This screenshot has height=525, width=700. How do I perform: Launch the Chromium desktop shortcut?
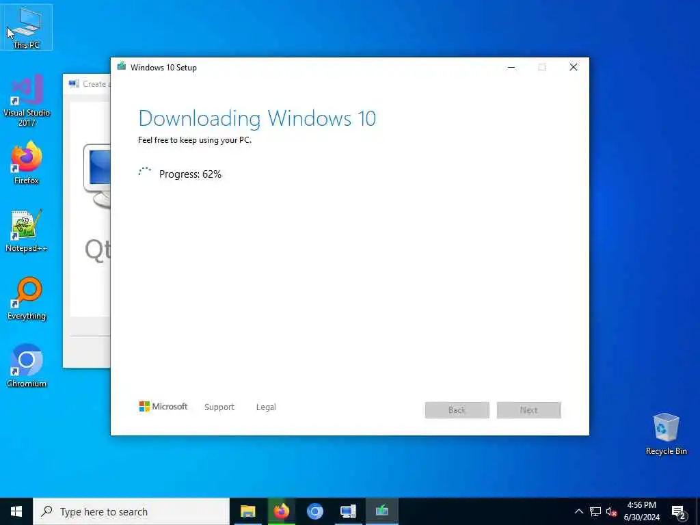pos(27,366)
